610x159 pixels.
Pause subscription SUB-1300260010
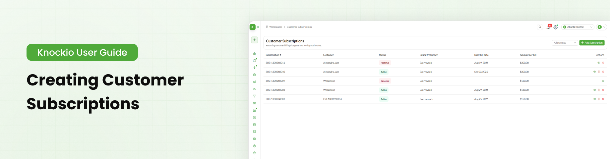599,72
